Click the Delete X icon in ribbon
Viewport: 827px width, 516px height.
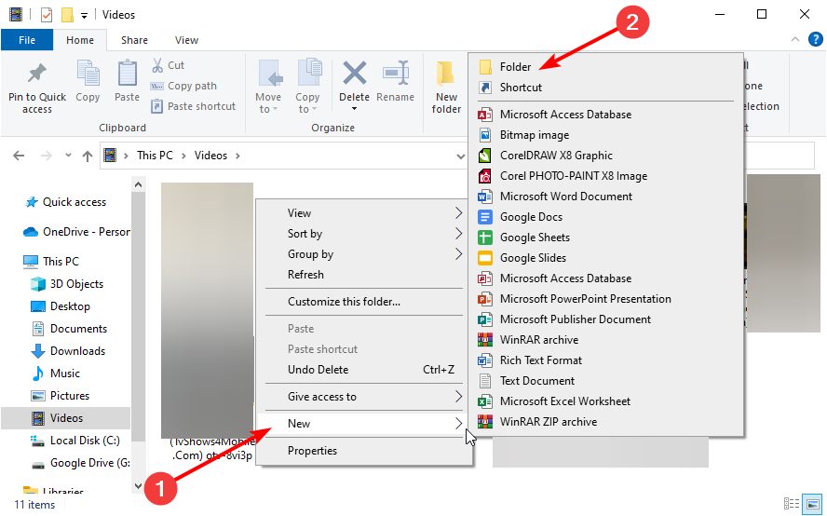354,74
